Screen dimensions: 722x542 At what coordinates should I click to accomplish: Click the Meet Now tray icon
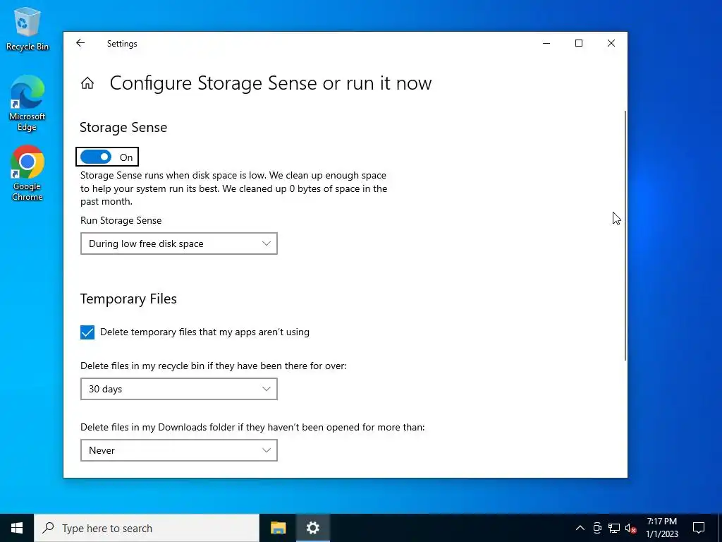pyautogui.click(x=597, y=528)
